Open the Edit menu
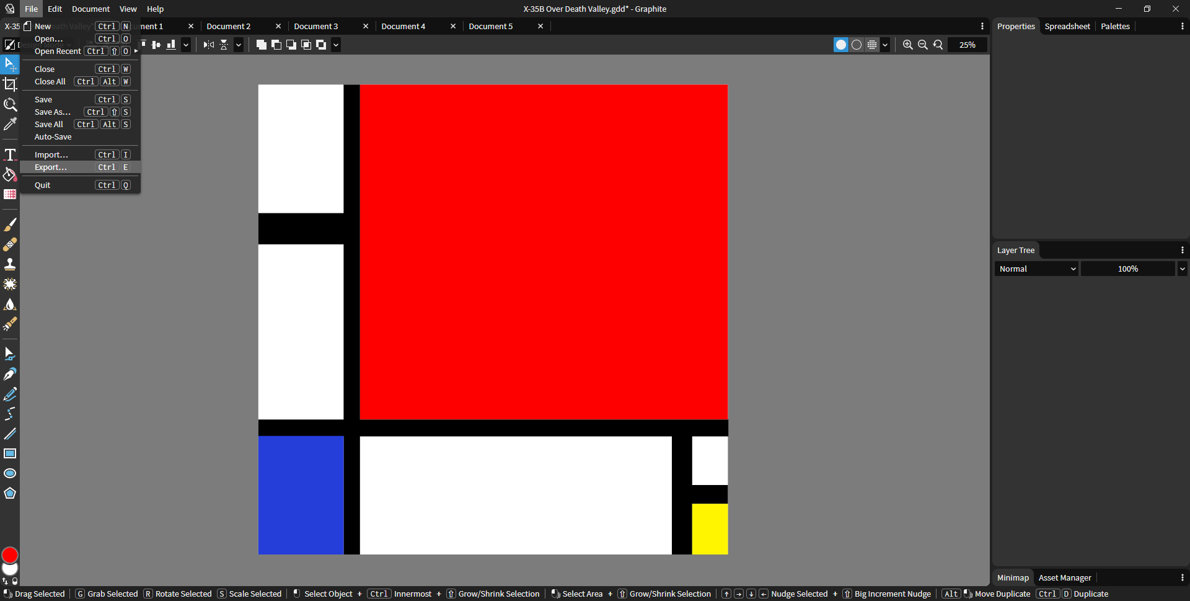This screenshot has height=601, width=1190. point(55,9)
